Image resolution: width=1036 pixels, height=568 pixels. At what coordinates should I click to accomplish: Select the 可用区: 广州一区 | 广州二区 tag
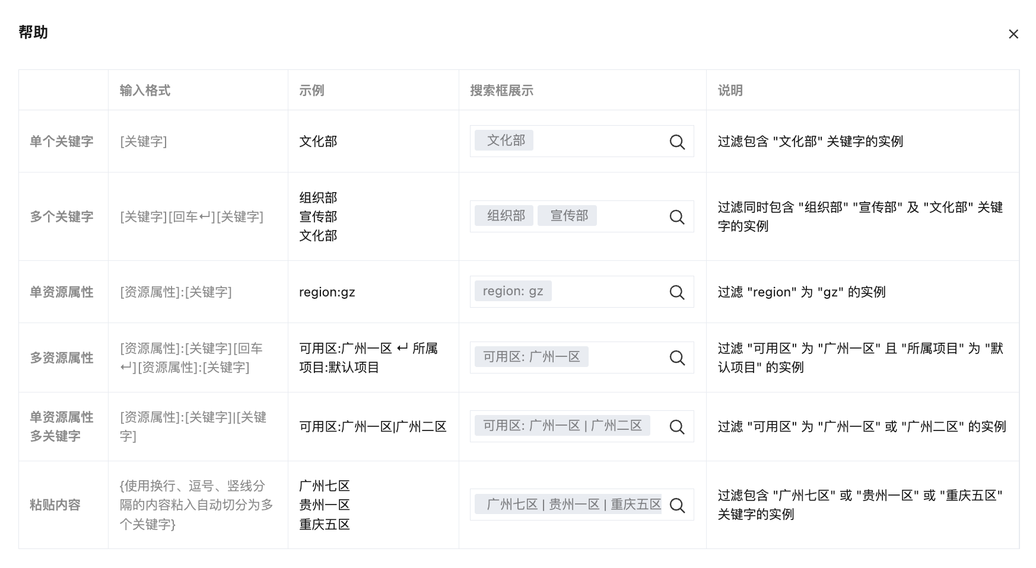[563, 425]
